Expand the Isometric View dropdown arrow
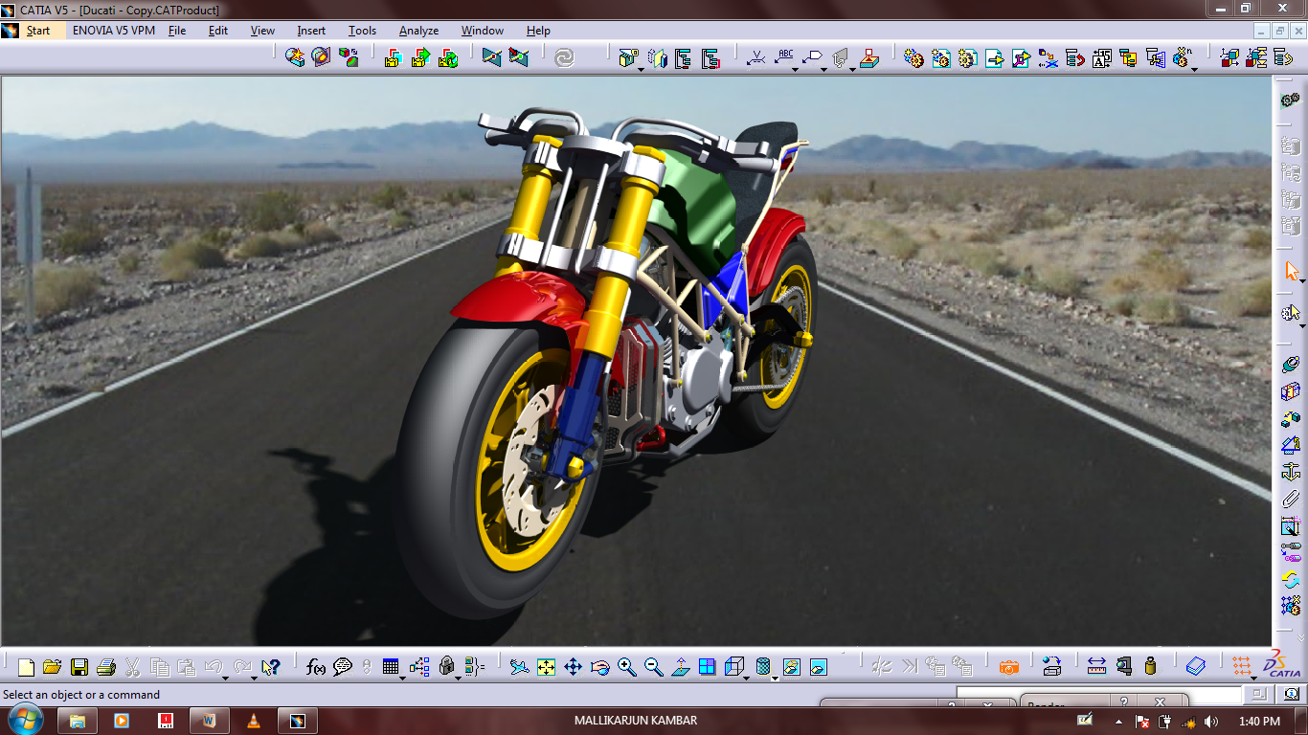Viewport: 1308px width, 735px height. tap(746, 678)
